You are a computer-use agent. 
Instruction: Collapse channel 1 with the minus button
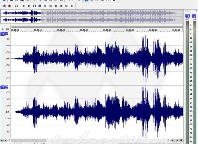click(x=7, y=34)
